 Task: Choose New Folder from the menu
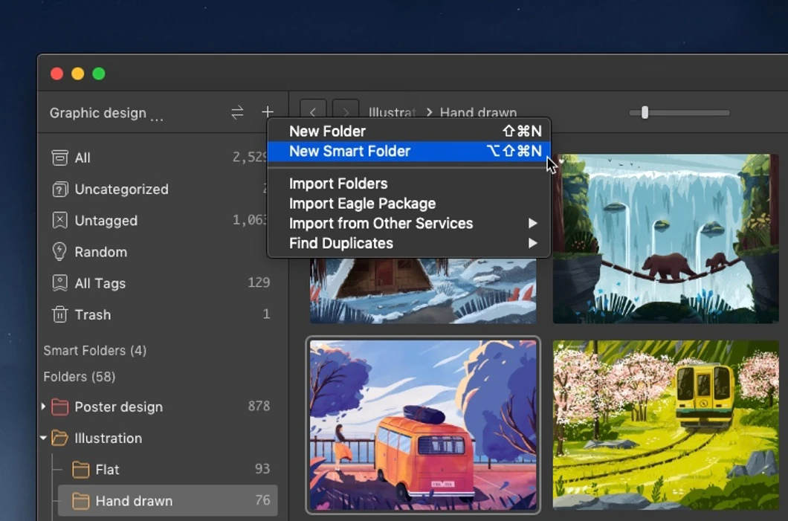pyautogui.click(x=328, y=131)
